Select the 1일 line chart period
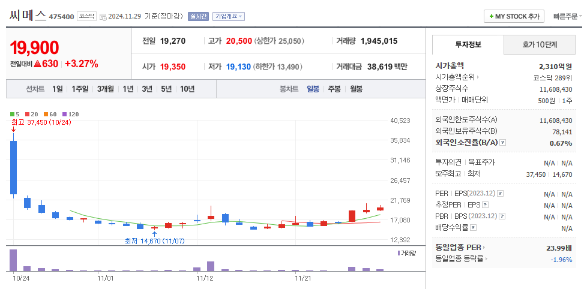Image resolution: width=587 pixels, height=289 pixels. pyautogui.click(x=58, y=89)
